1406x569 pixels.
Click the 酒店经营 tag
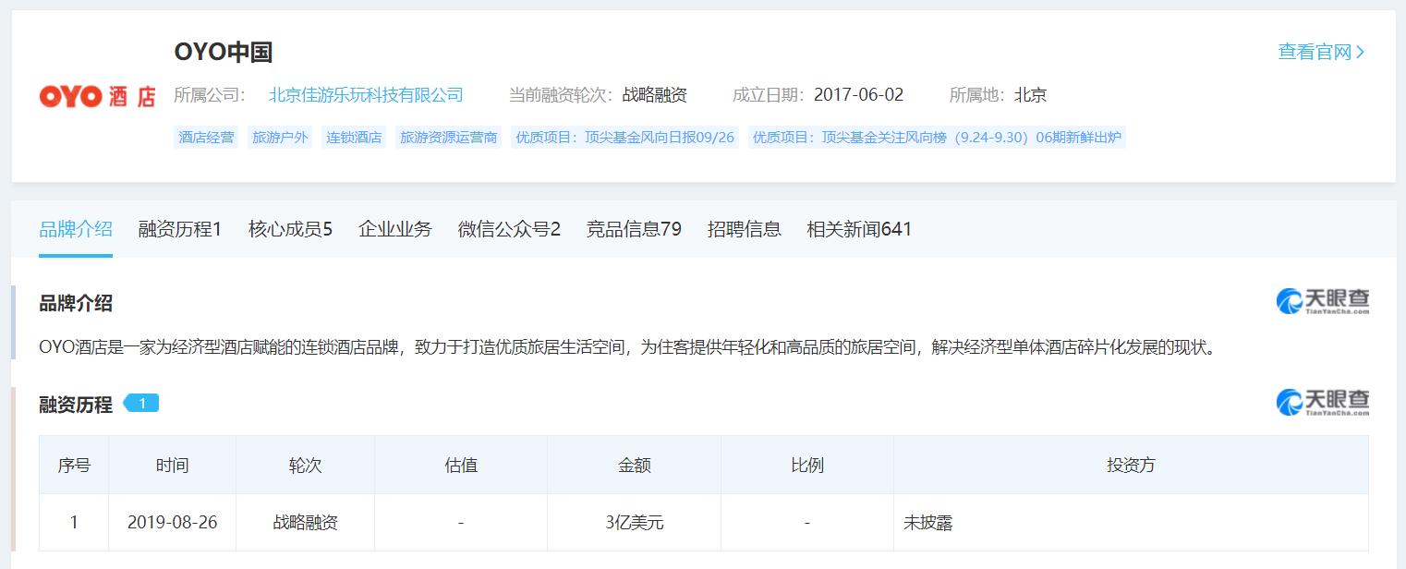(x=205, y=137)
